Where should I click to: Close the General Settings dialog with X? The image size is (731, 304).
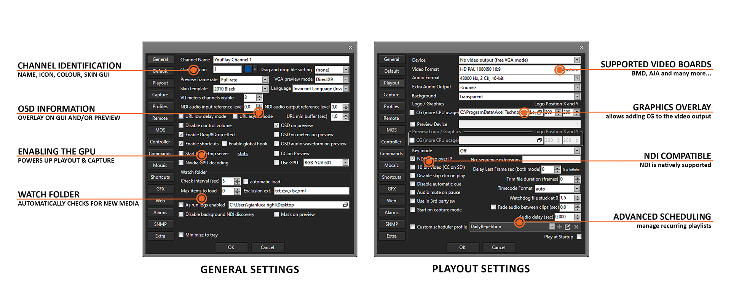[350, 47]
